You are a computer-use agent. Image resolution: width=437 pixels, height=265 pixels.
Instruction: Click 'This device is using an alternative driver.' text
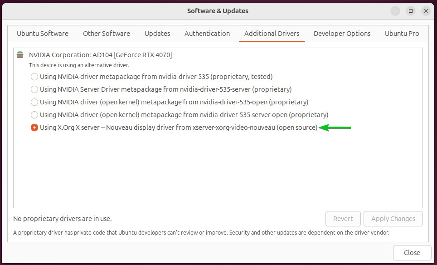tap(79, 65)
